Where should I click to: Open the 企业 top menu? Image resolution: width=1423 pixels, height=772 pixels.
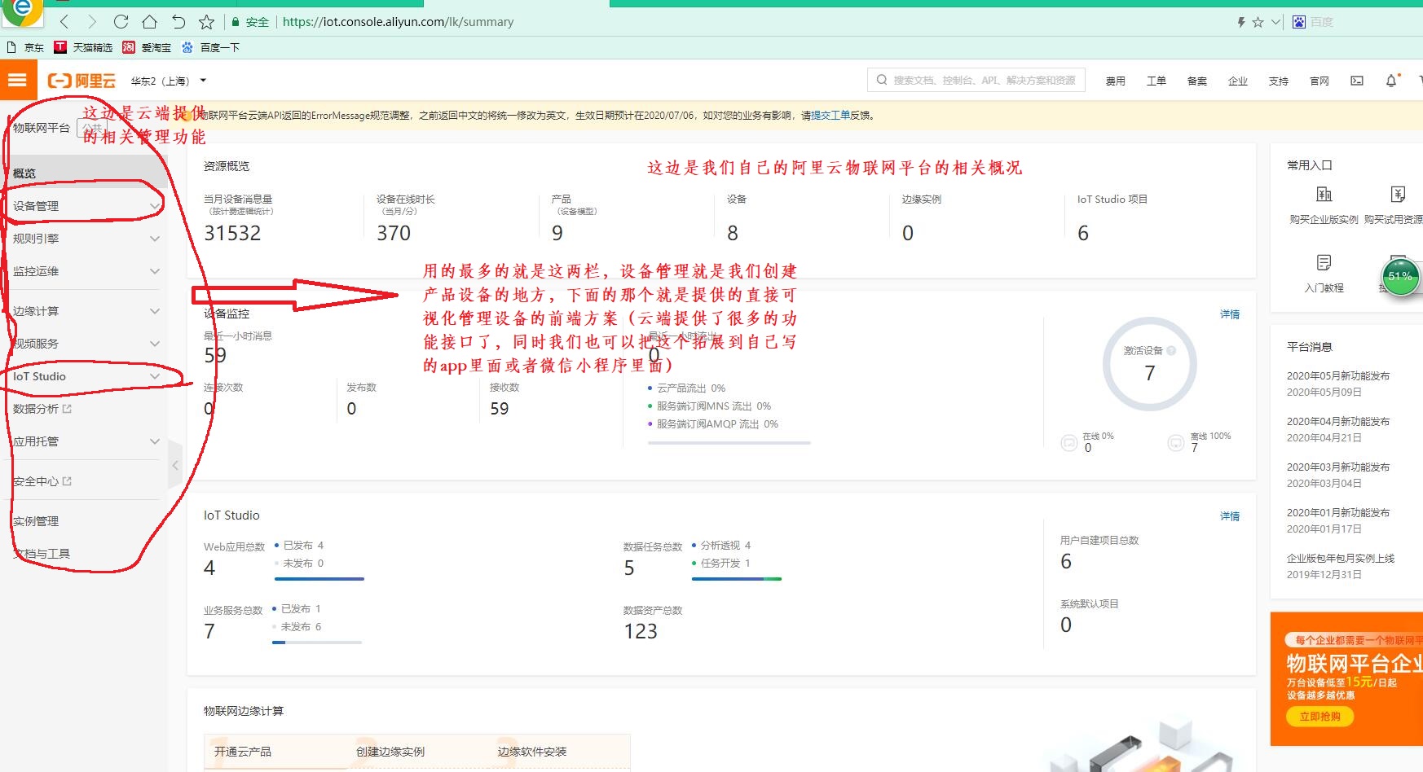pos(1237,81)
